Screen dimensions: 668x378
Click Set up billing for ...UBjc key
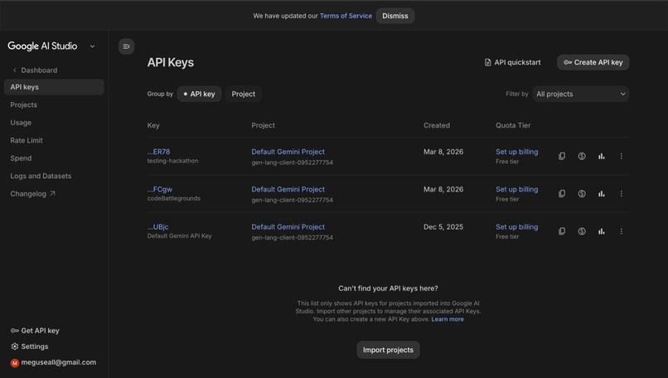(x=517, y=226)
